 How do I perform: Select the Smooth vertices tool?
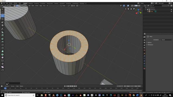(x=2, y=57)
